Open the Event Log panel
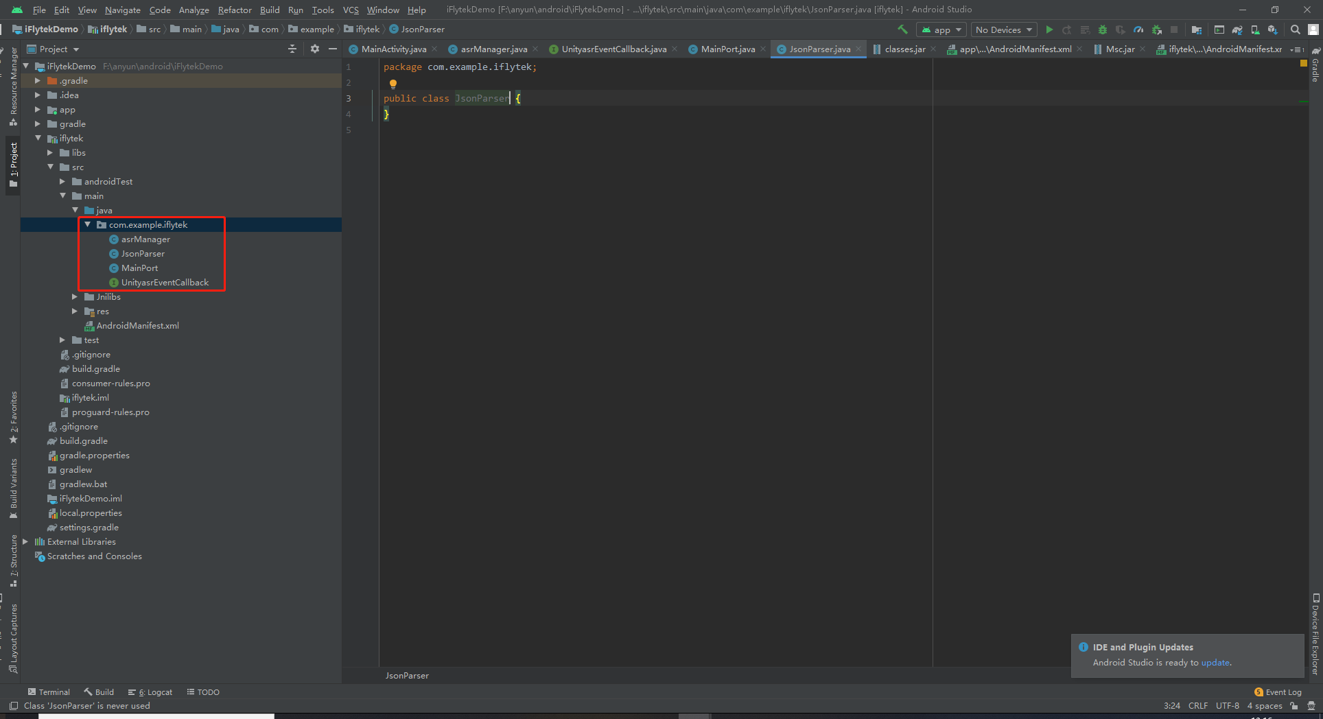This screenshot has width=1323, height=719. 1278,692
